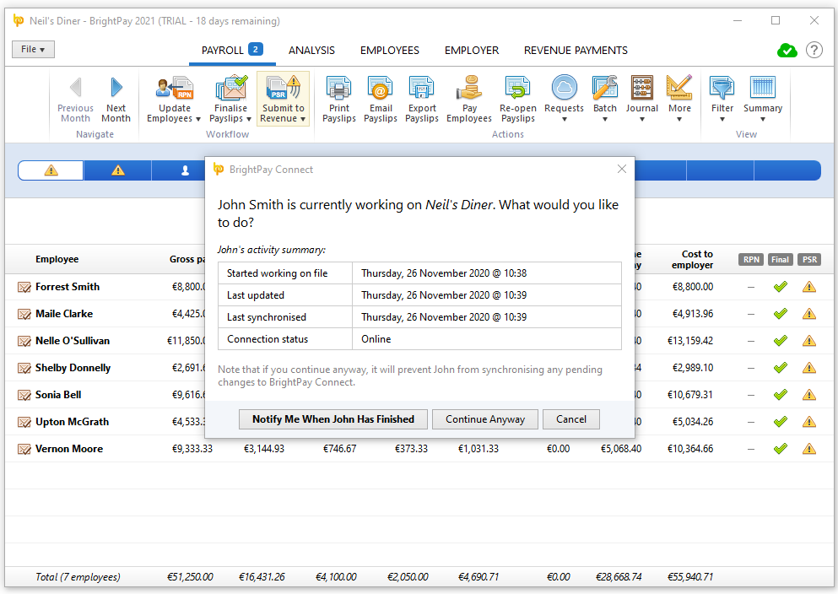Click PSR warning icon for Upton McGrath

809,422
